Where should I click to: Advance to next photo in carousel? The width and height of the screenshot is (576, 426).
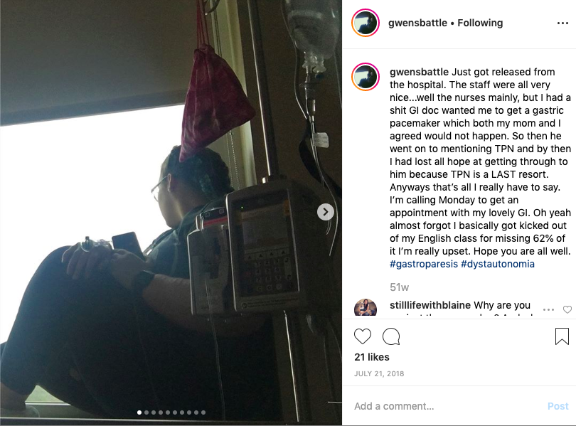point(325,212)
